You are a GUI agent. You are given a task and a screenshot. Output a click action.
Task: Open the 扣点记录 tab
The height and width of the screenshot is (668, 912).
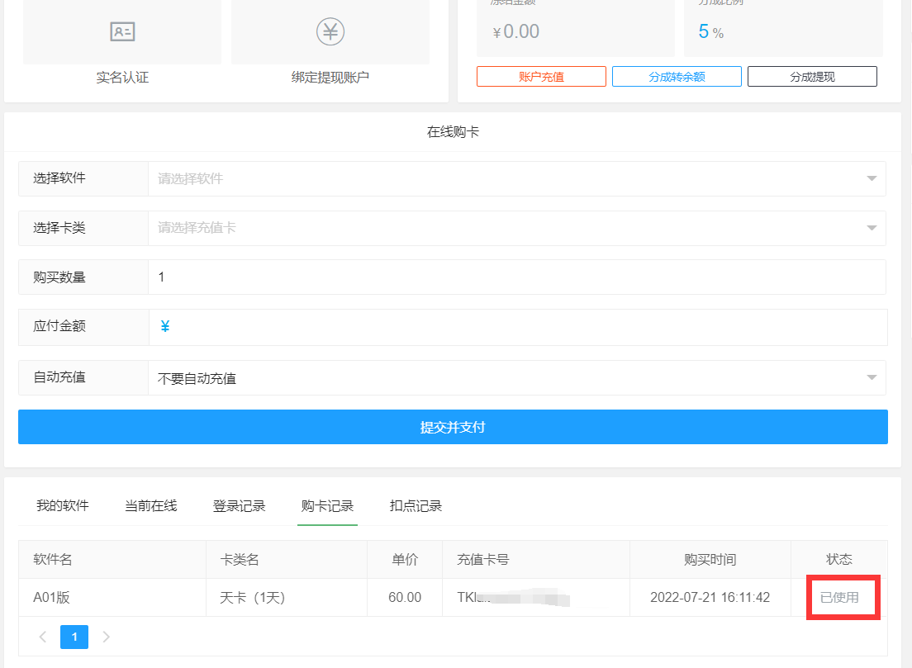coord(416,506)
